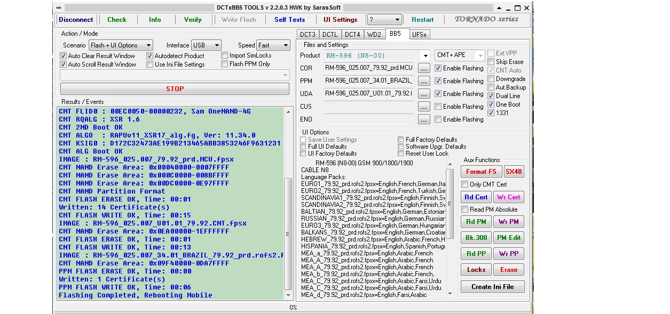Browse for ENO file with ... button
The width and height of the screenshot is (670, 314).
[423, 119]
